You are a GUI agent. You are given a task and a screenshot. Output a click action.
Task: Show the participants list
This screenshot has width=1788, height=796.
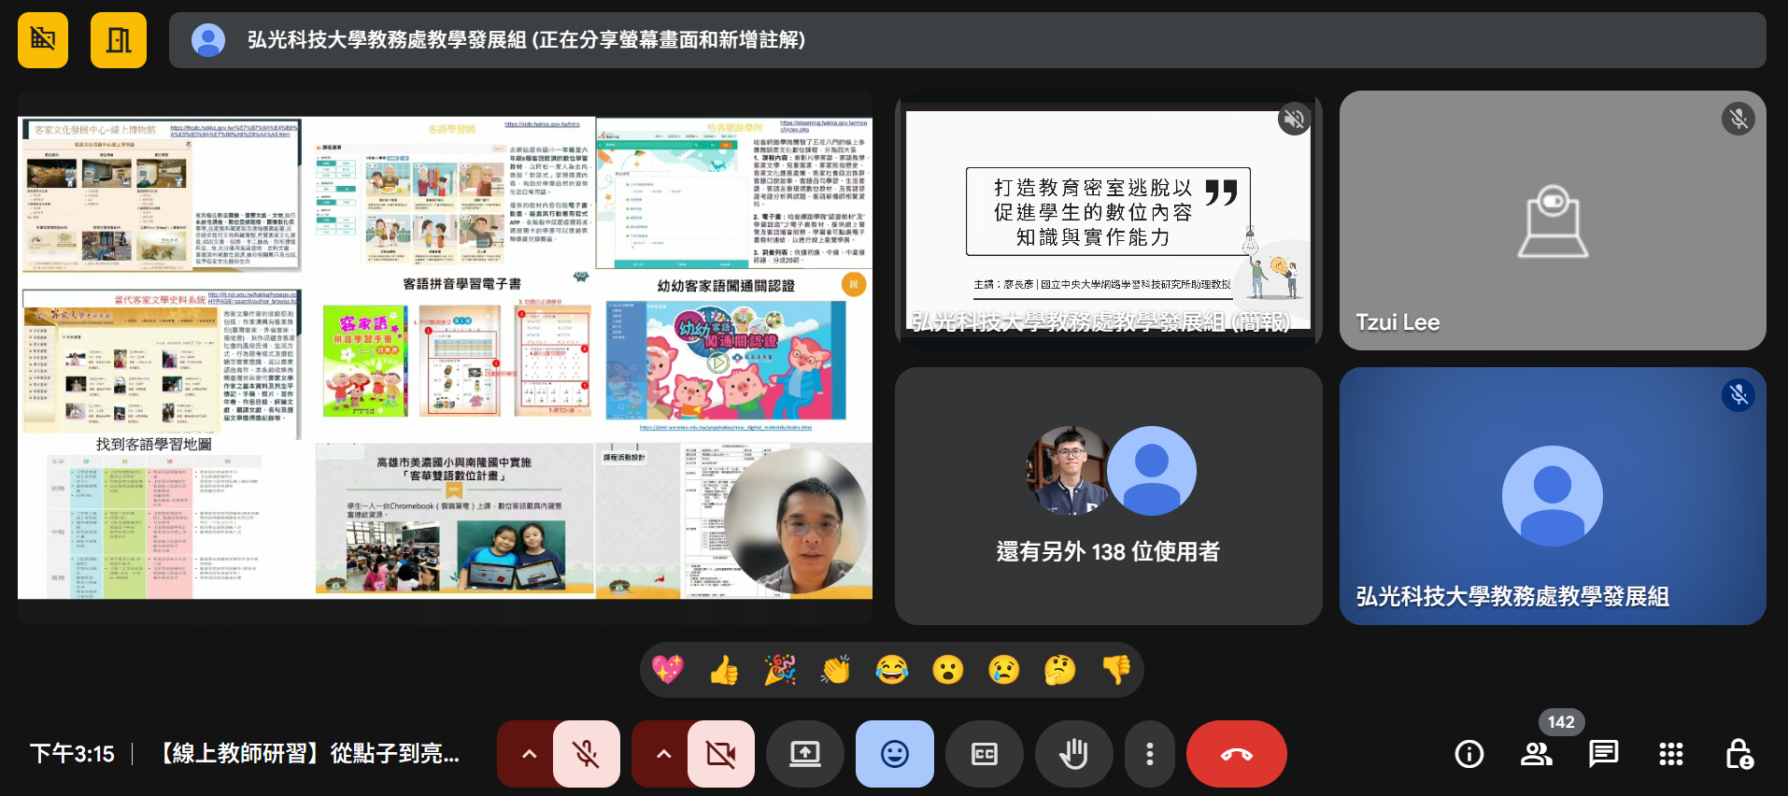point(1536,754)
